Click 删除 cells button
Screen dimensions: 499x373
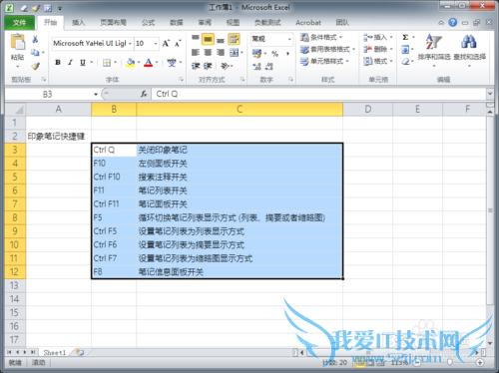click(378, 49)
